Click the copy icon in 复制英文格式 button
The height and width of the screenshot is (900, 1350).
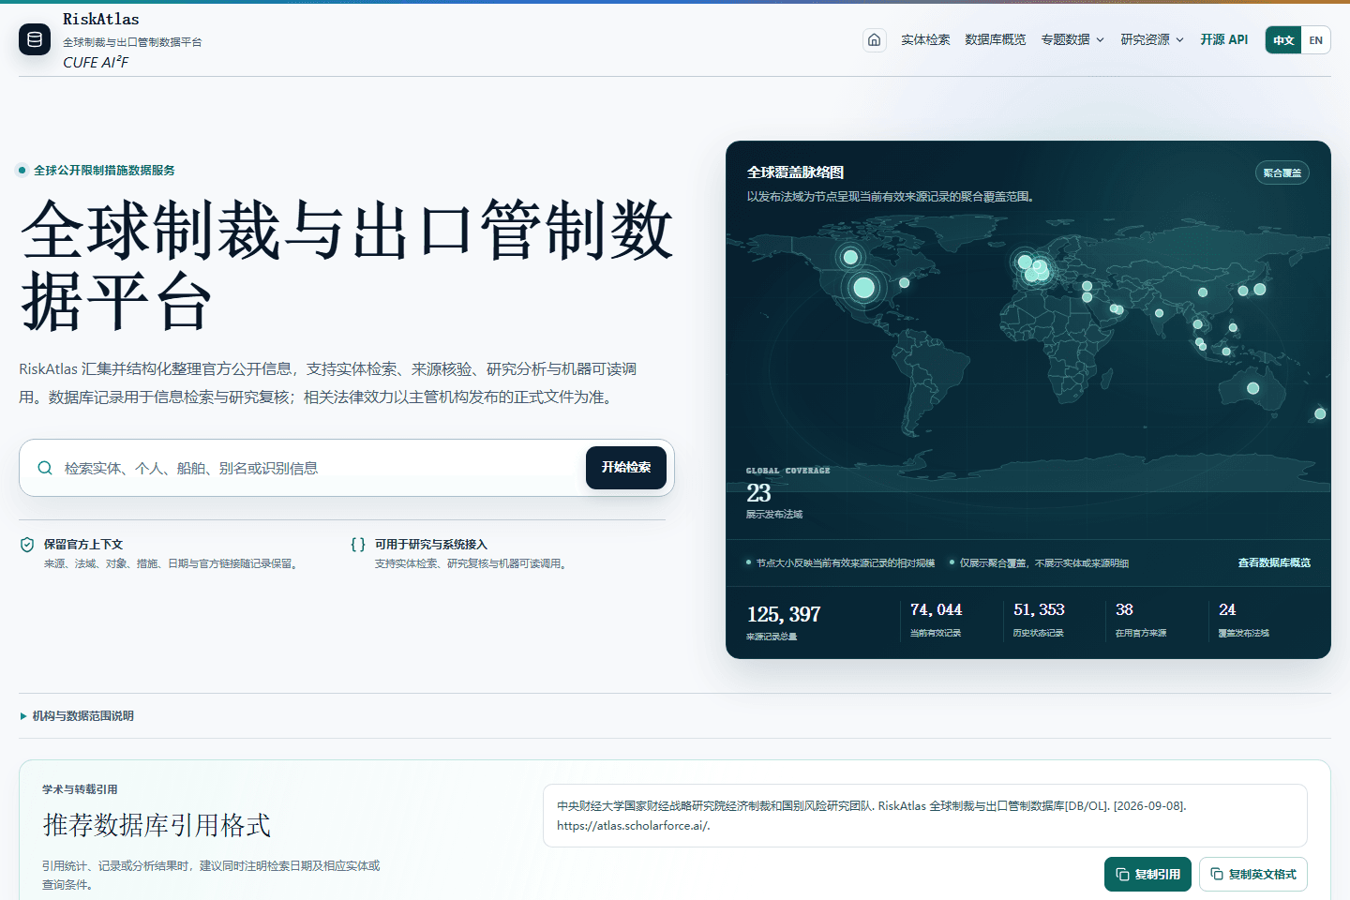pos(1217,874)
